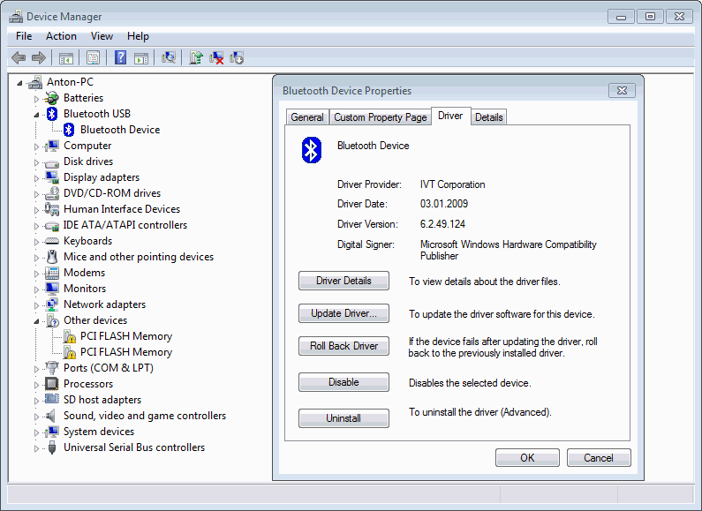
Task: Click the large Bluetooth logo in the dialog
Action: click(x=311, y=150)
